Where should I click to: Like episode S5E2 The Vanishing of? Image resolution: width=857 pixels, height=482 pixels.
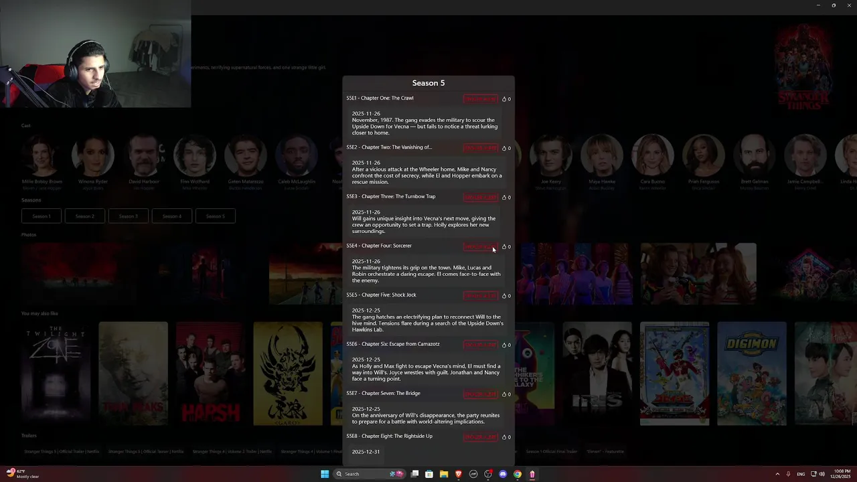504,148
